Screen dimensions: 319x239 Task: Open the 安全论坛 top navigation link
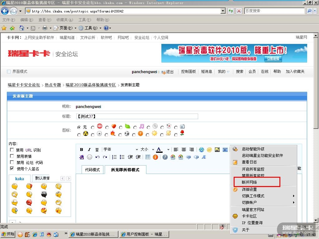(x=142, y=38)
